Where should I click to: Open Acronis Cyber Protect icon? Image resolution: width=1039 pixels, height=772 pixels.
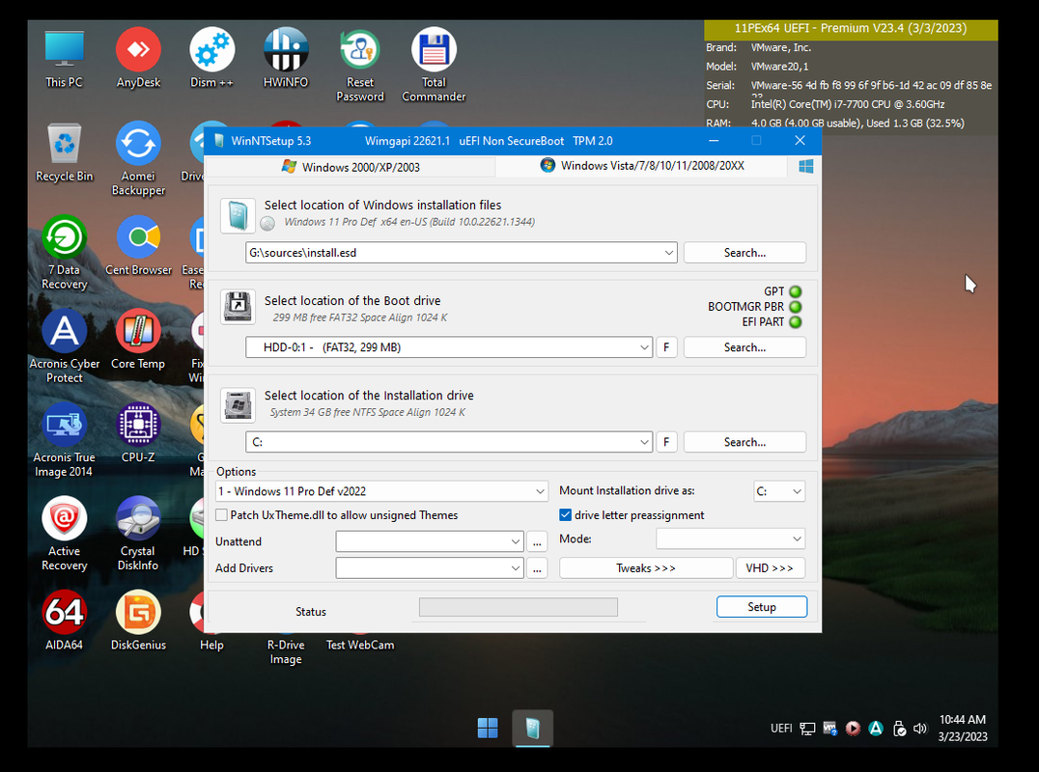click(x=65, y=347)
